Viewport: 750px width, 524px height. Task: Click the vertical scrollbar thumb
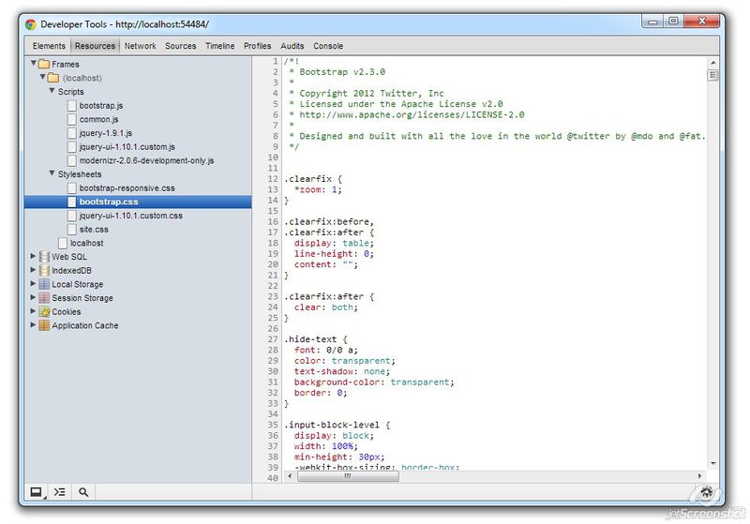712,75
